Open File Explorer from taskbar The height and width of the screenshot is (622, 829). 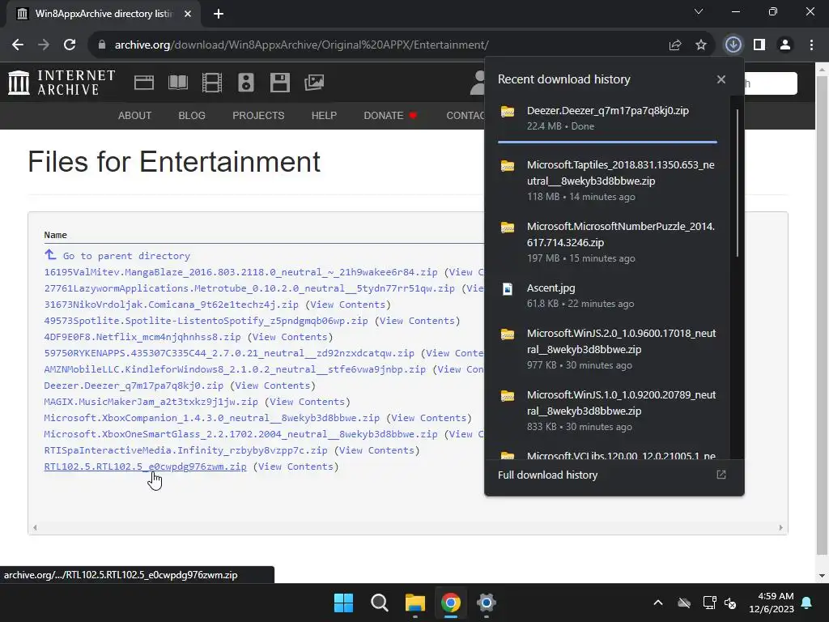tap(415, 603)
